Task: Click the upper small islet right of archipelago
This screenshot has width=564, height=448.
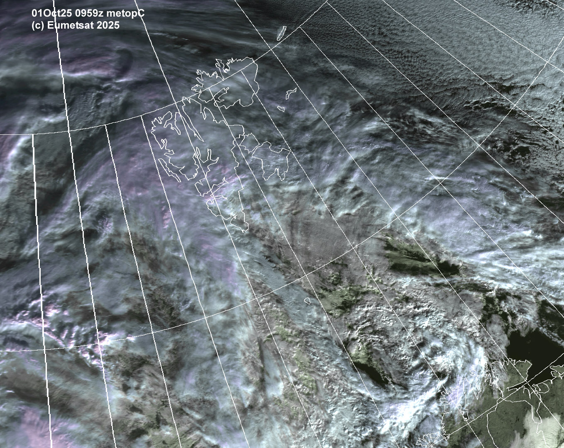Action: tap(291, 93)
